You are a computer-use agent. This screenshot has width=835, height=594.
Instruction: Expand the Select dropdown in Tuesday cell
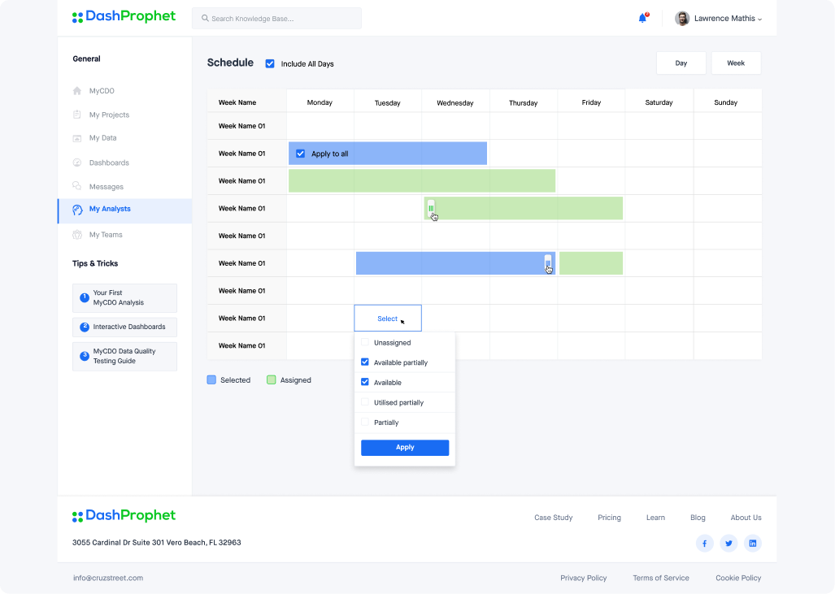[x=388, y=319]
